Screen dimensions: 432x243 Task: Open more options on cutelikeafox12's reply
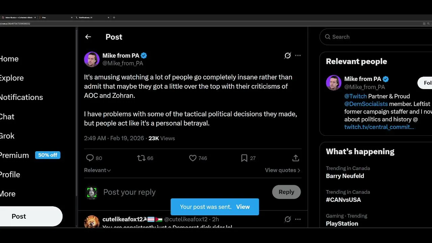pyautogui.click(x=298, y=219)
